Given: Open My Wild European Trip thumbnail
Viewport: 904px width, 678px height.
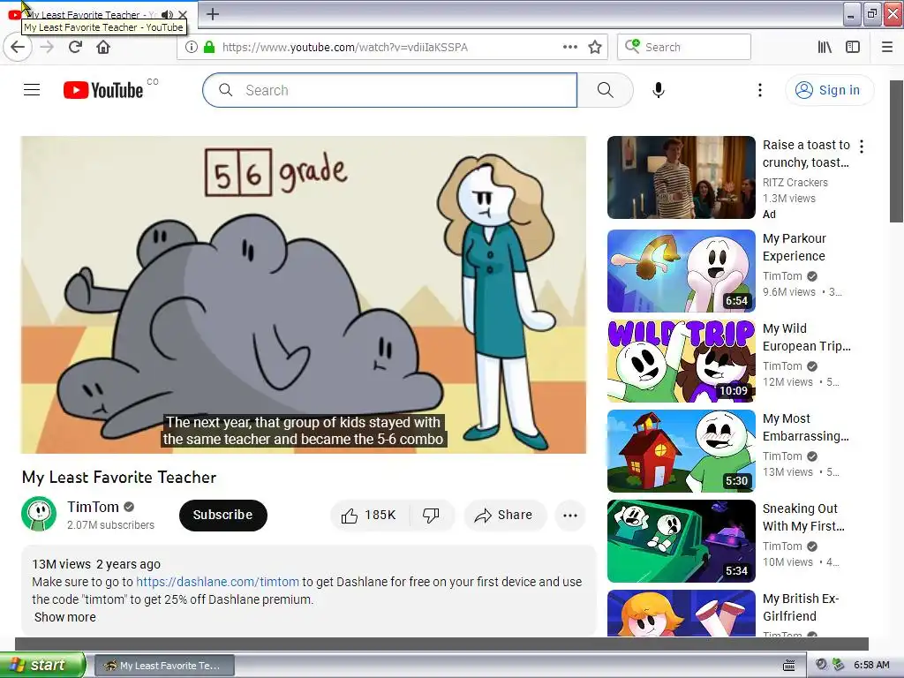Looking at the screenshot, I should click(x=681, y=361).
